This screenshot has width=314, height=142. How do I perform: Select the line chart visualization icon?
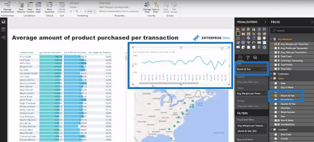point(238,34)
